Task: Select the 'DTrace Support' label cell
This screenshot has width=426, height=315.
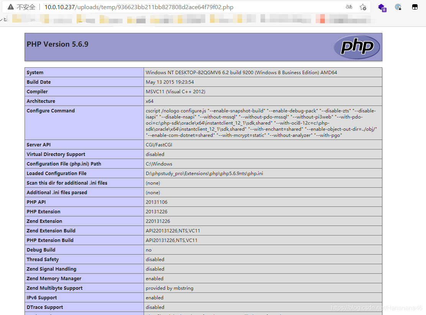Action: click(84, 307)
